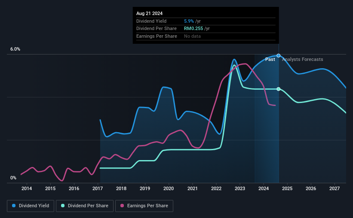This screenshot has width=353, height=218.
Task: Click the 6.0% y-axis label
Action: pos(15,49)
